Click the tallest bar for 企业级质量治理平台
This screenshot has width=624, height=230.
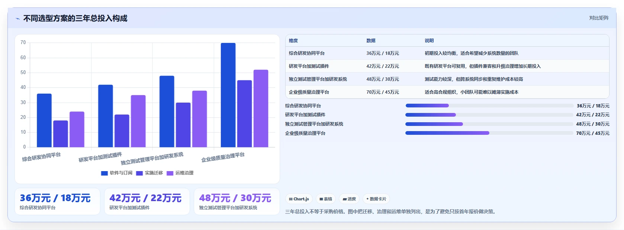(228, 95)
